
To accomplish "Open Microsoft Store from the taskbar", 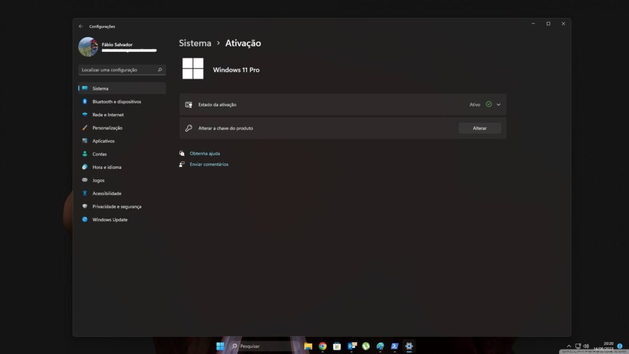I will (337, 346).
